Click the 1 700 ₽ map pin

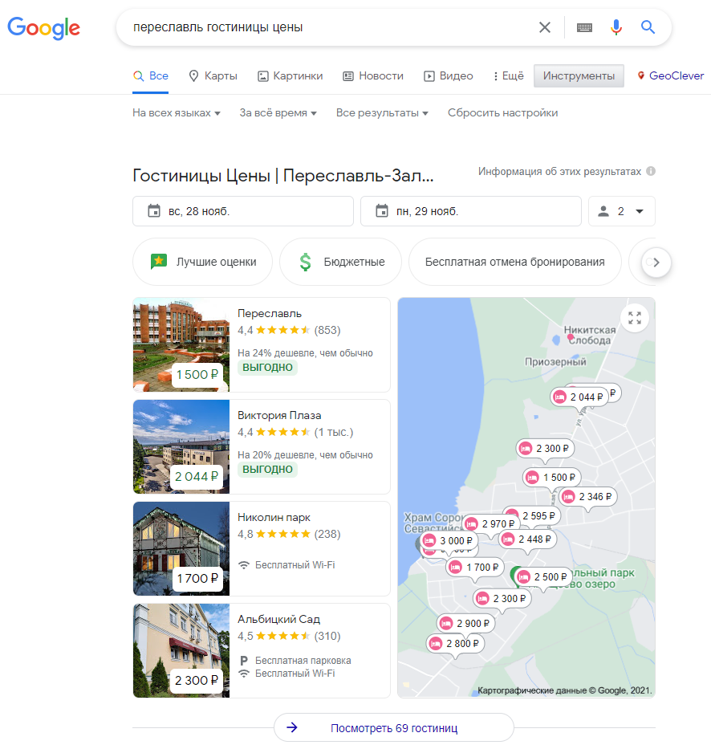475,568
